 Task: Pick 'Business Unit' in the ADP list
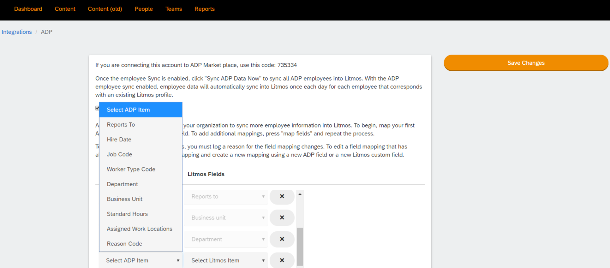pyautogui.click(x=141, y=199)
